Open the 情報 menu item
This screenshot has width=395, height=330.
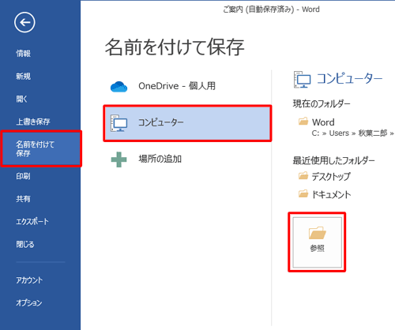[x=24, y=54]
